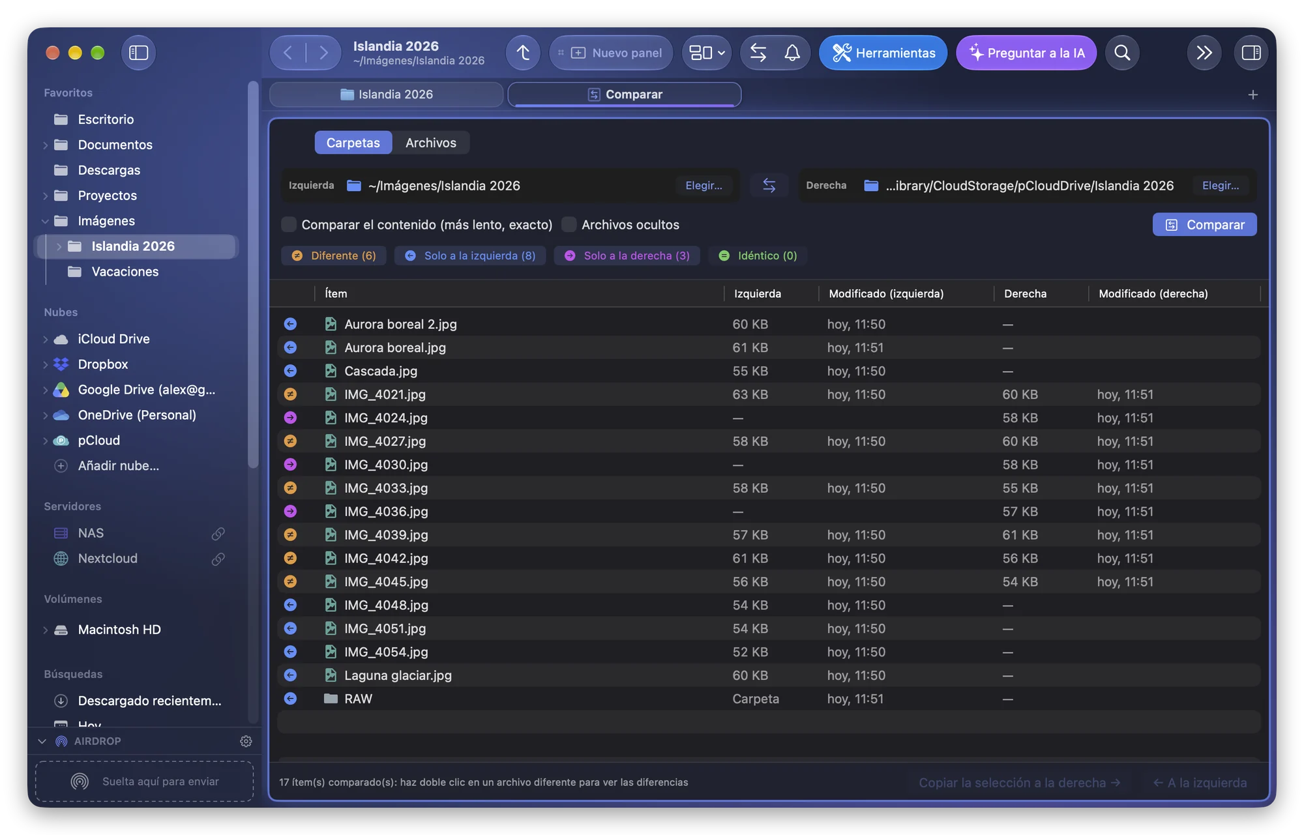The width and height of the screenshot is (1304, 835).
Task: Select the Laguna glaciar.jpg row
Action: pyautogui.click(x=769, y=676)
